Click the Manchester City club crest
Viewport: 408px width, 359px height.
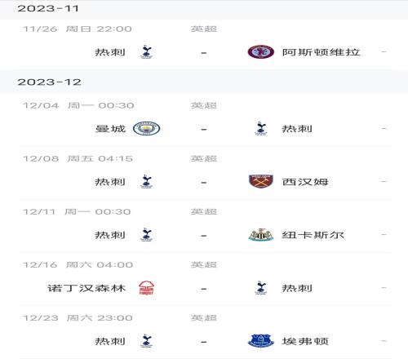[146, 129]
